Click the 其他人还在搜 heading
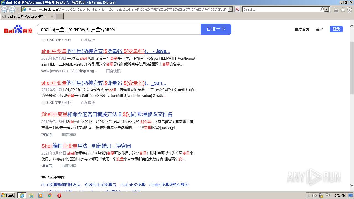Viewport: 354px width, 199px height. 53,177
